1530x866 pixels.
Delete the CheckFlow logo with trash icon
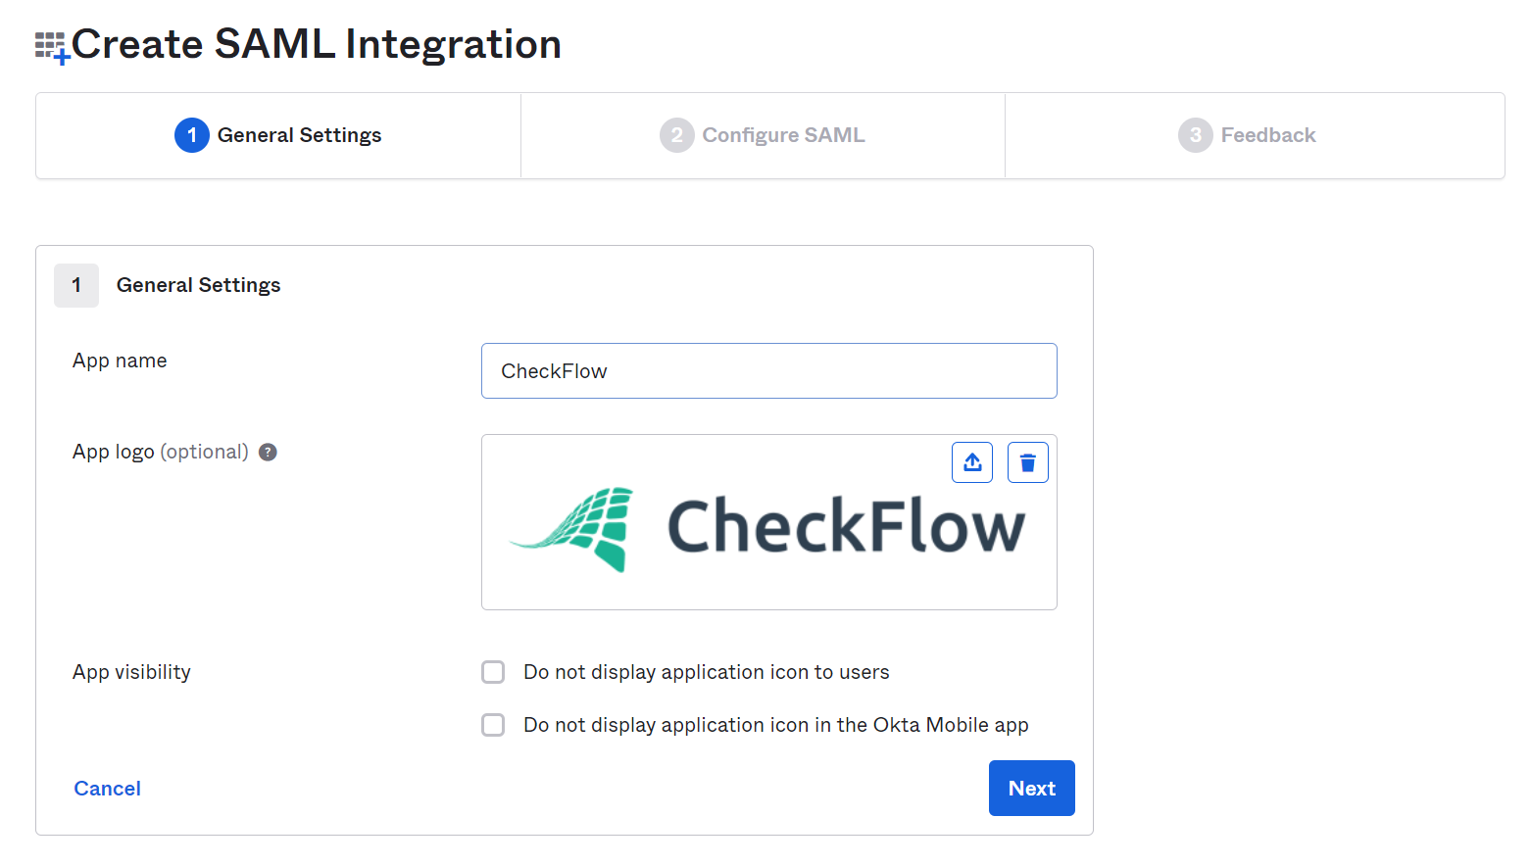[1027, 462]
